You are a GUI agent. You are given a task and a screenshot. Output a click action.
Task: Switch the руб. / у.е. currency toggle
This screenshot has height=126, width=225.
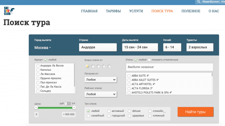(68, 104)
